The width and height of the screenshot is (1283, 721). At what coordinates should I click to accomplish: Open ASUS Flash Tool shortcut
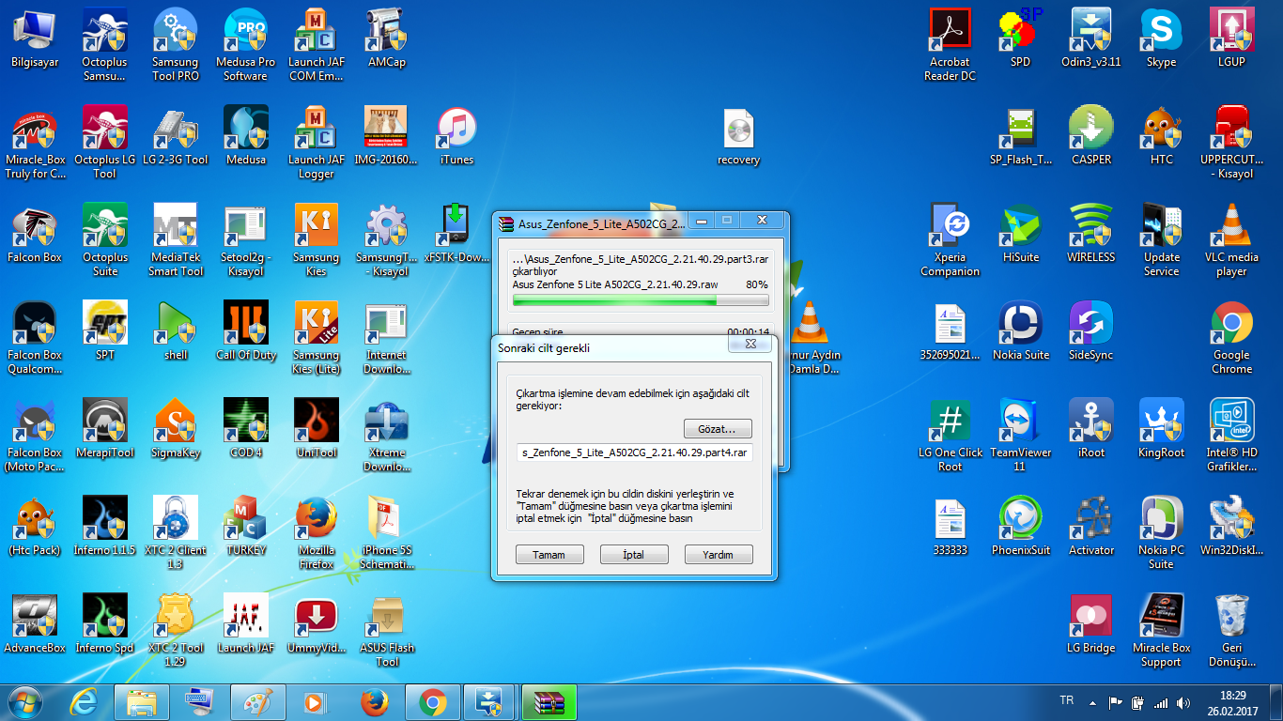pyautogui.click(x=387, y=632)
